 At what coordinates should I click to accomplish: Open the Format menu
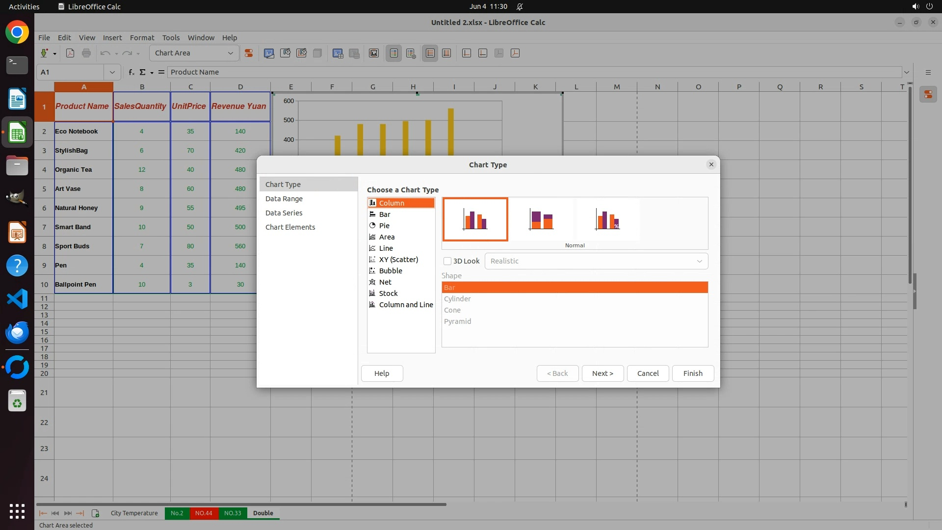pyautogui.click(x=142, y=38)
